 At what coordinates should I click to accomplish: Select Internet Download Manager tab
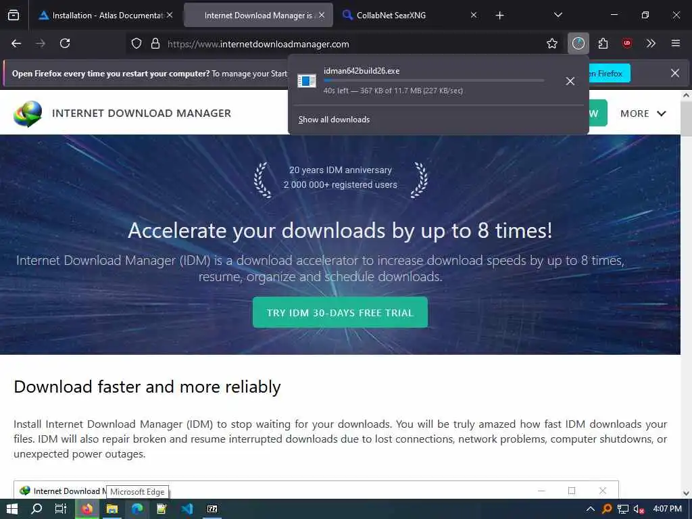[x=258, y=16]
